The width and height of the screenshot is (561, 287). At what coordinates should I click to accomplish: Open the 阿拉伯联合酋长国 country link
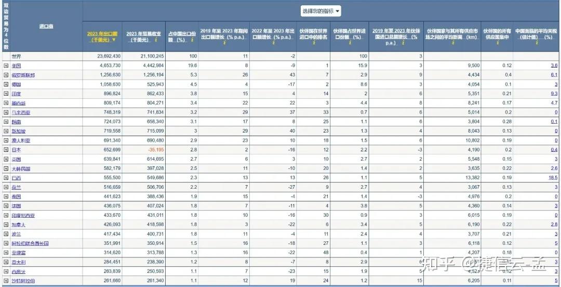(30, 243)
